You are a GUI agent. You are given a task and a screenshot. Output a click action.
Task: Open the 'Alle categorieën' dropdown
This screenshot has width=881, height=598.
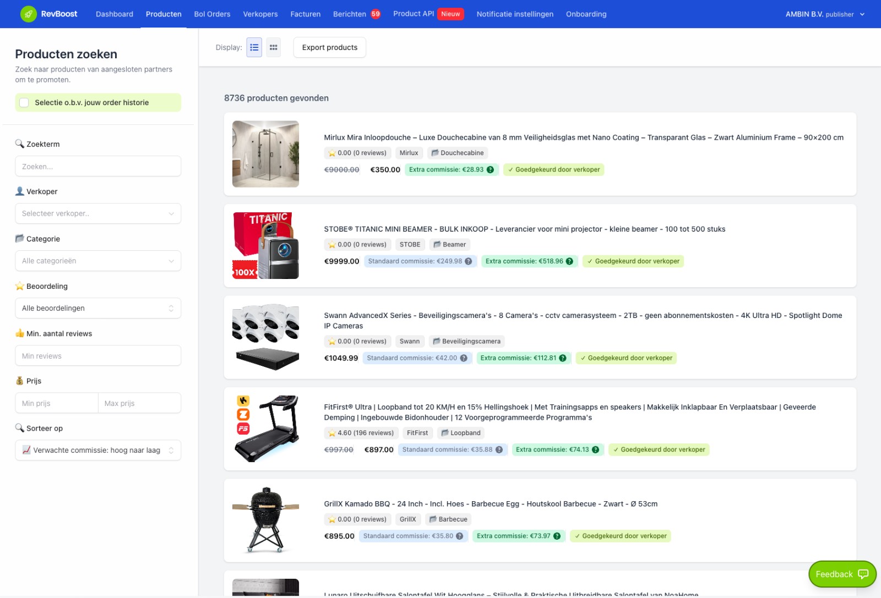[x=98, y=261]
